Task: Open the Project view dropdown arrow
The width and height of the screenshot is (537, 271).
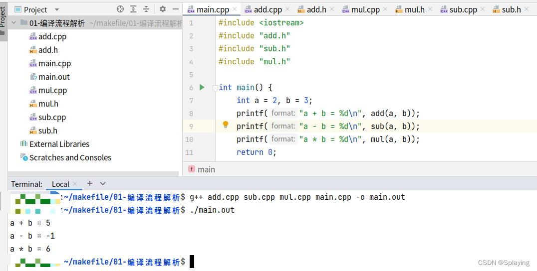Action: click(57, 9)
